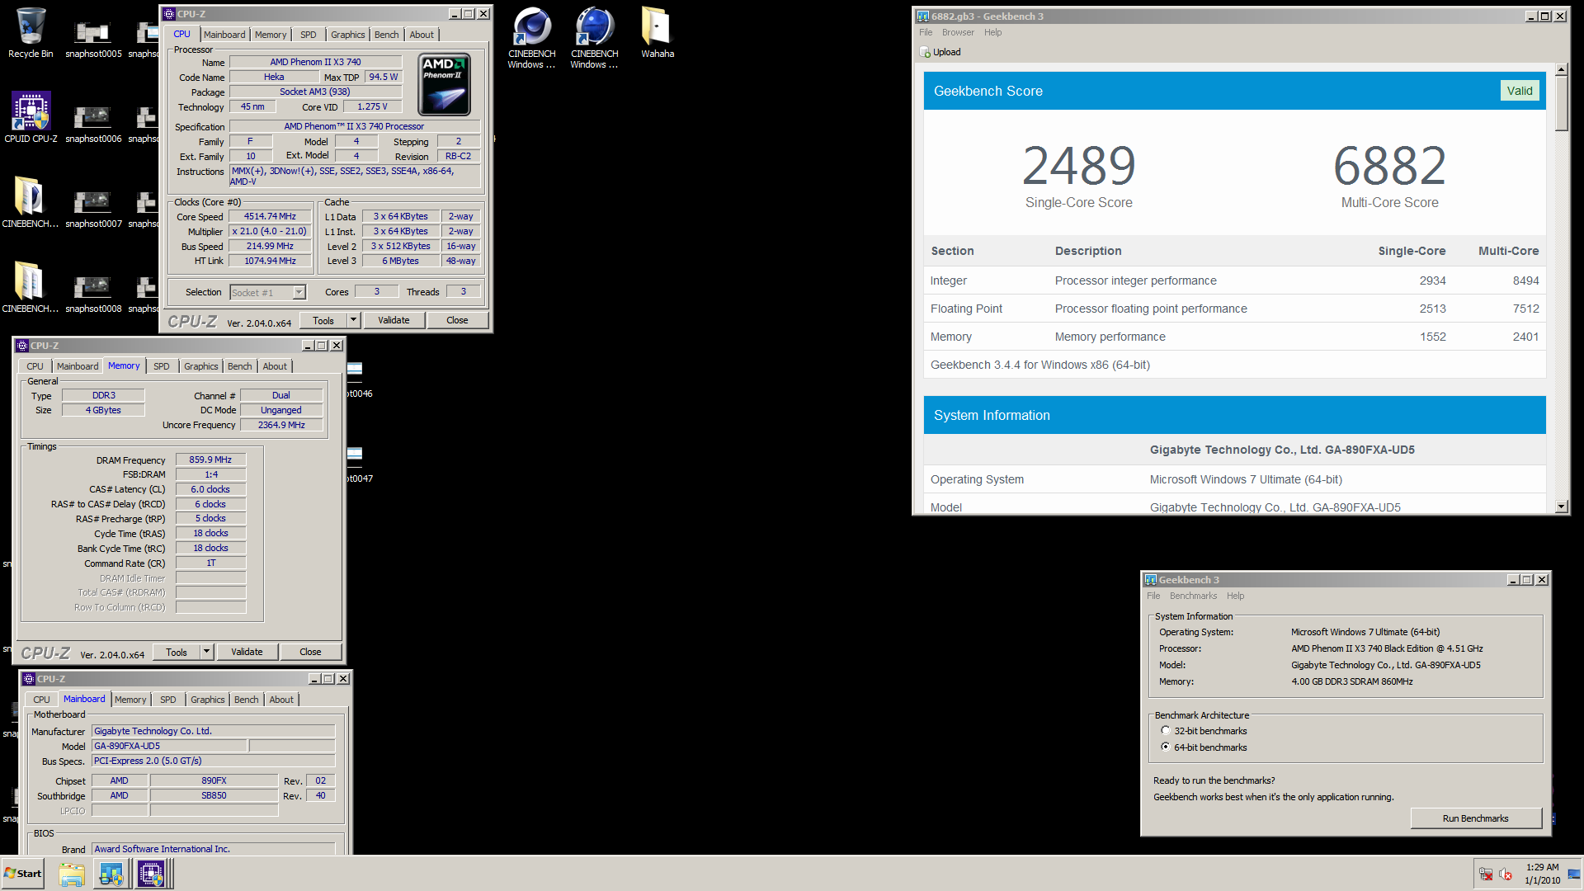The width and height of the screenshot is (1584, 891).
Task: Click Validate in the CPU-Z CPU window
Action: [394, 320]
